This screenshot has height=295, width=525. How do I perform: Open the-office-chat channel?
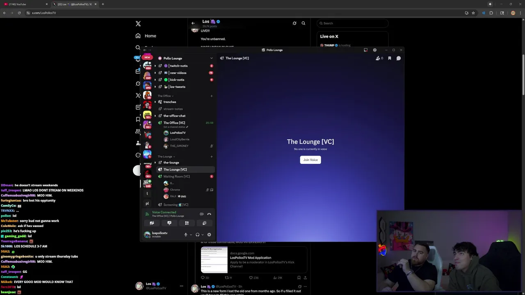click(185, 116)
